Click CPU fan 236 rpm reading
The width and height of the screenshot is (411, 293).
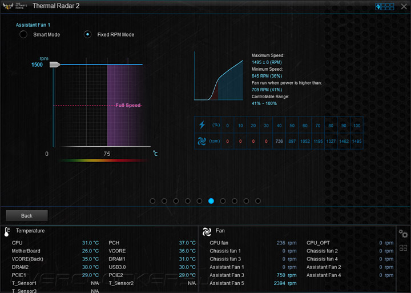287,243
